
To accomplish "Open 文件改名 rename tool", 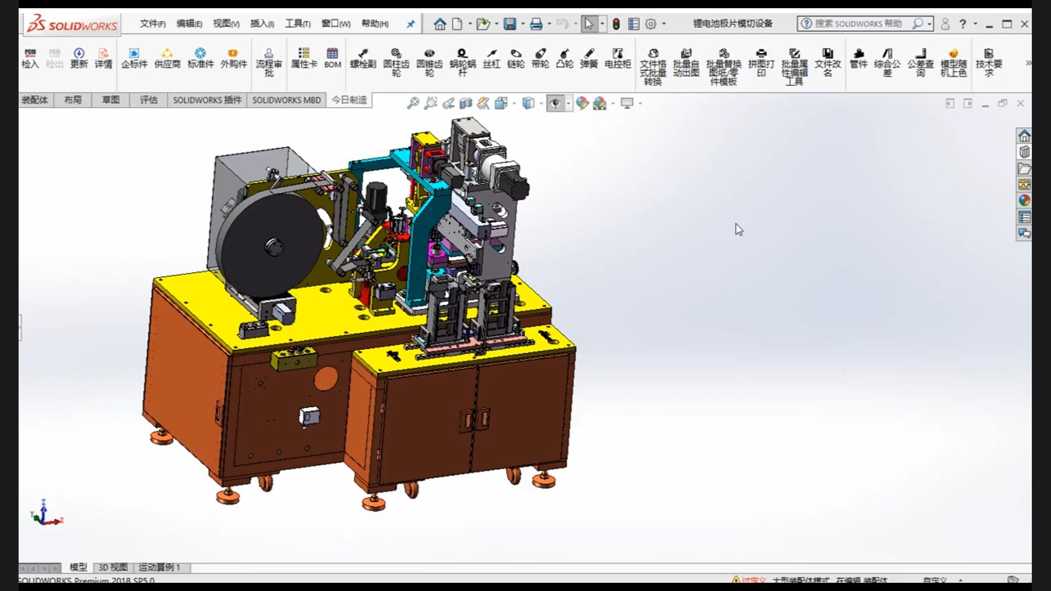I will (x=828, y=62).
